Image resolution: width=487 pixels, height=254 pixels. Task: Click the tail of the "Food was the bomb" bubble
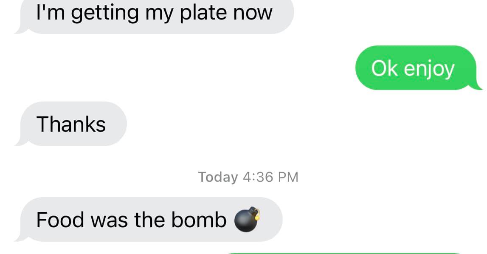click(x=20, y=237)
